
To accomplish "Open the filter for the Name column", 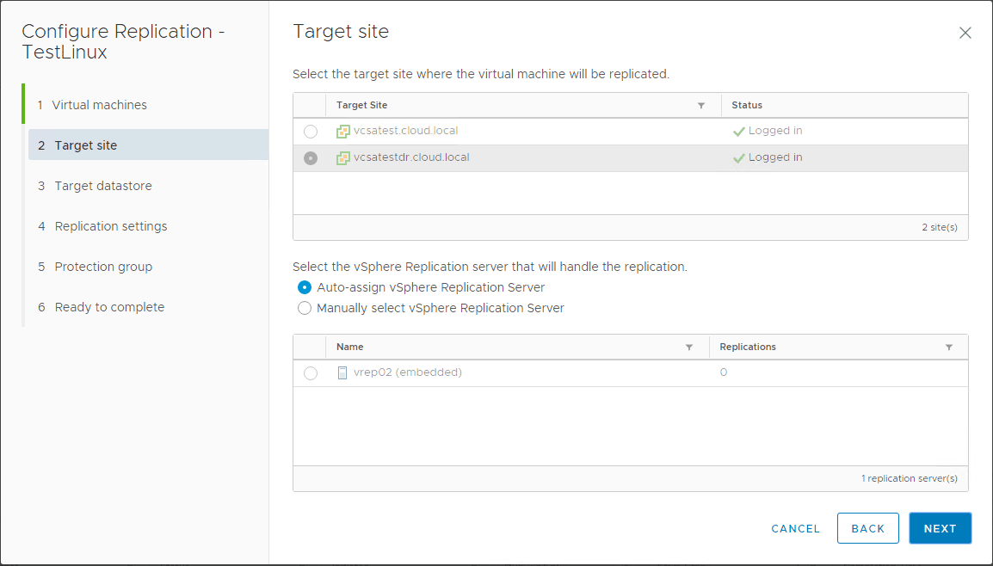I will 688,346.
